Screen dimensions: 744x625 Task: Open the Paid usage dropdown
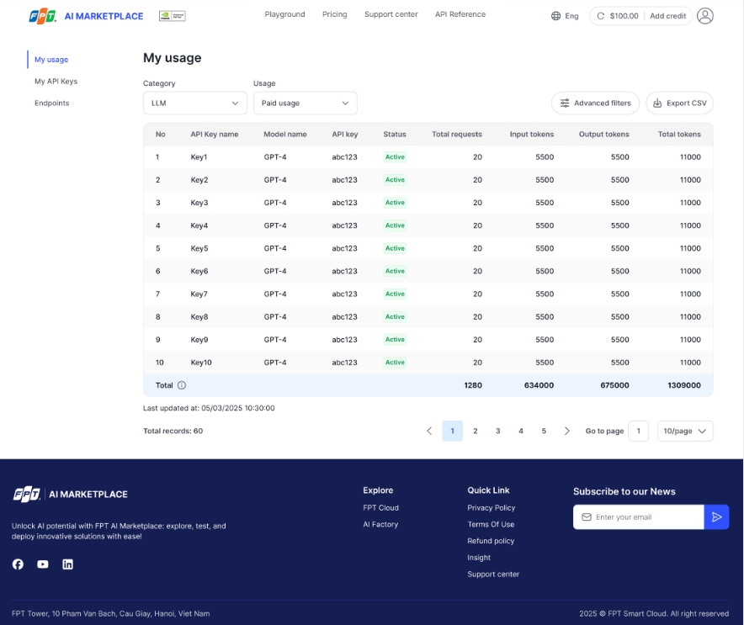pos(305,103)
